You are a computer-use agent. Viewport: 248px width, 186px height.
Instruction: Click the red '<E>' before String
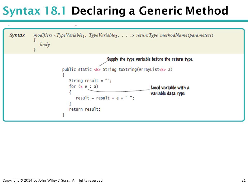tap(97, 69)
